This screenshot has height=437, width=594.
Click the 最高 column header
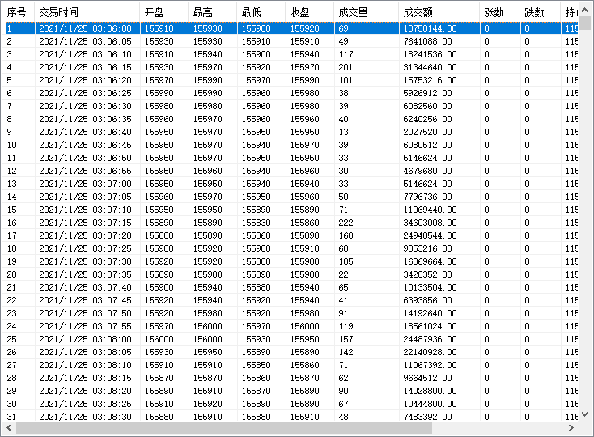pyautogui.click(x=213, y=12)
